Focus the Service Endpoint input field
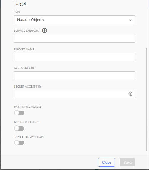Screen dimensions: 149x170 (x=75, y=38)
